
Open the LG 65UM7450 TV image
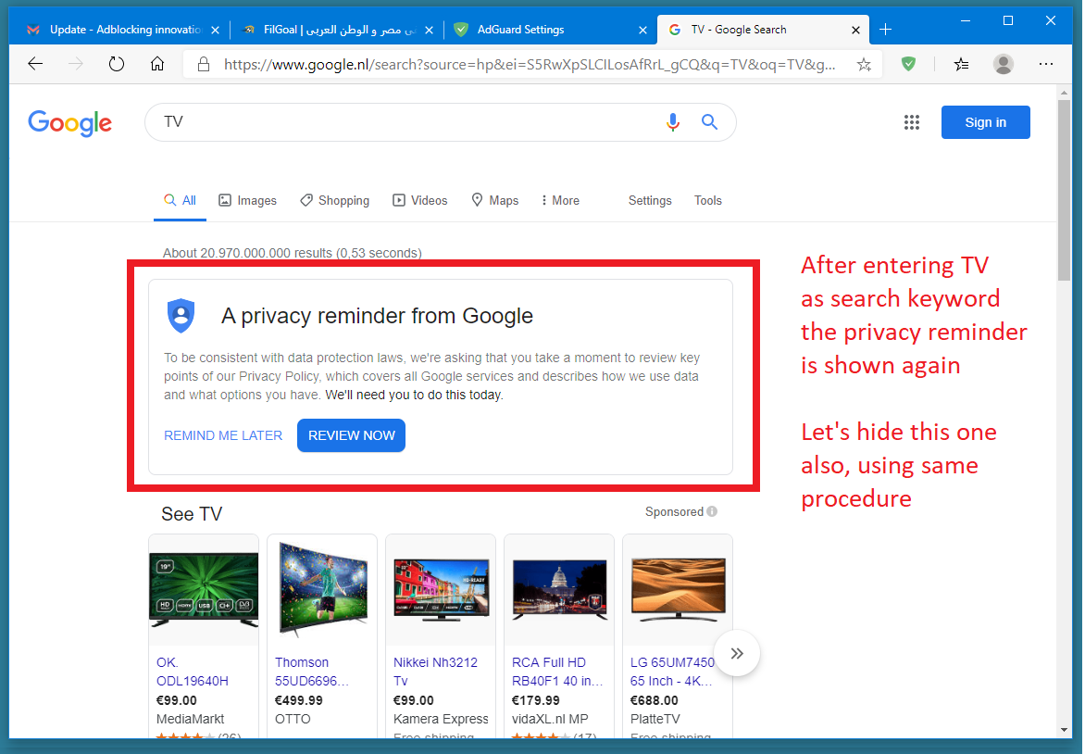[x=678, y=590]
